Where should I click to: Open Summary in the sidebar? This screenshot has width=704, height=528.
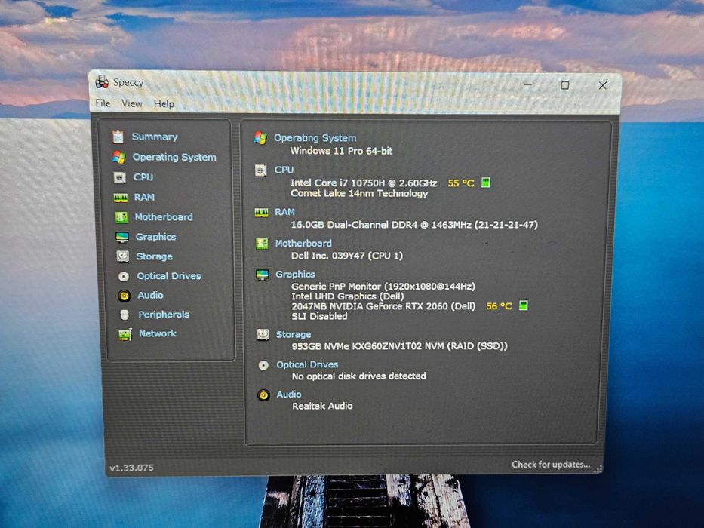155,137
